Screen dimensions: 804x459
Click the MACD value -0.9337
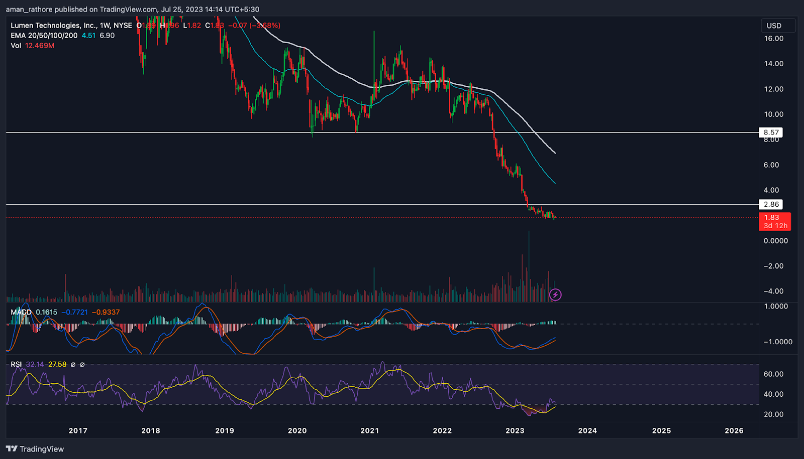[106, 312]
